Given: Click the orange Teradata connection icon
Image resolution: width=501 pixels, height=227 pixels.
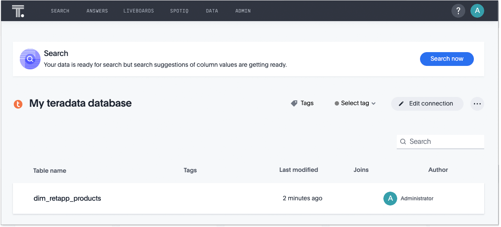Looking at the screenshot, I should click(18, 104).
